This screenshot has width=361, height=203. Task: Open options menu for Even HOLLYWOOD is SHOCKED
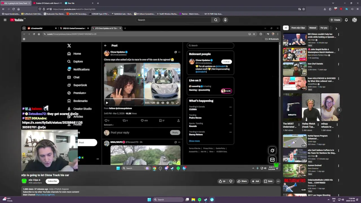[x=338, y=79]
